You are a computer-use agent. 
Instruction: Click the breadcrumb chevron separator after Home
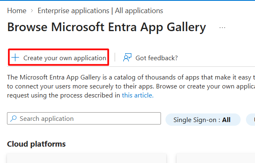click(x=32, y=11)
